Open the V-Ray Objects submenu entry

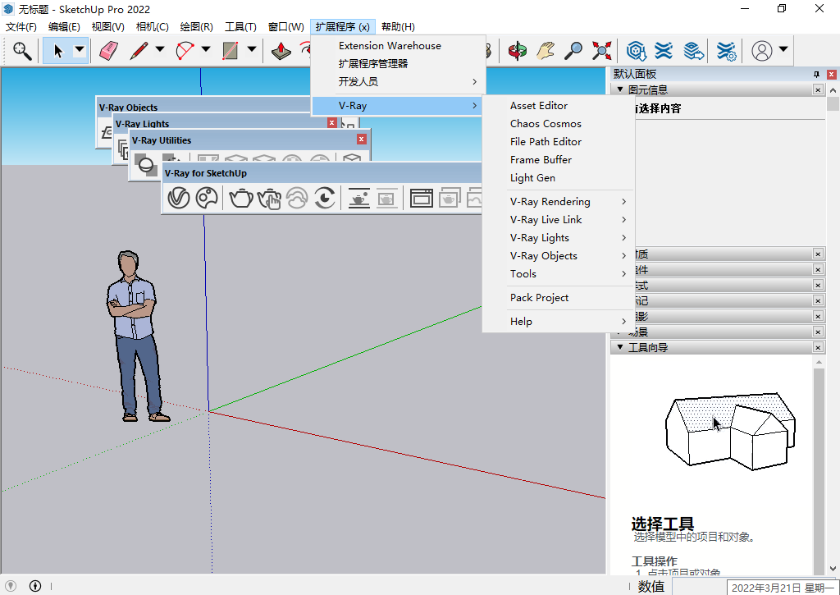[x=558, y=256]
